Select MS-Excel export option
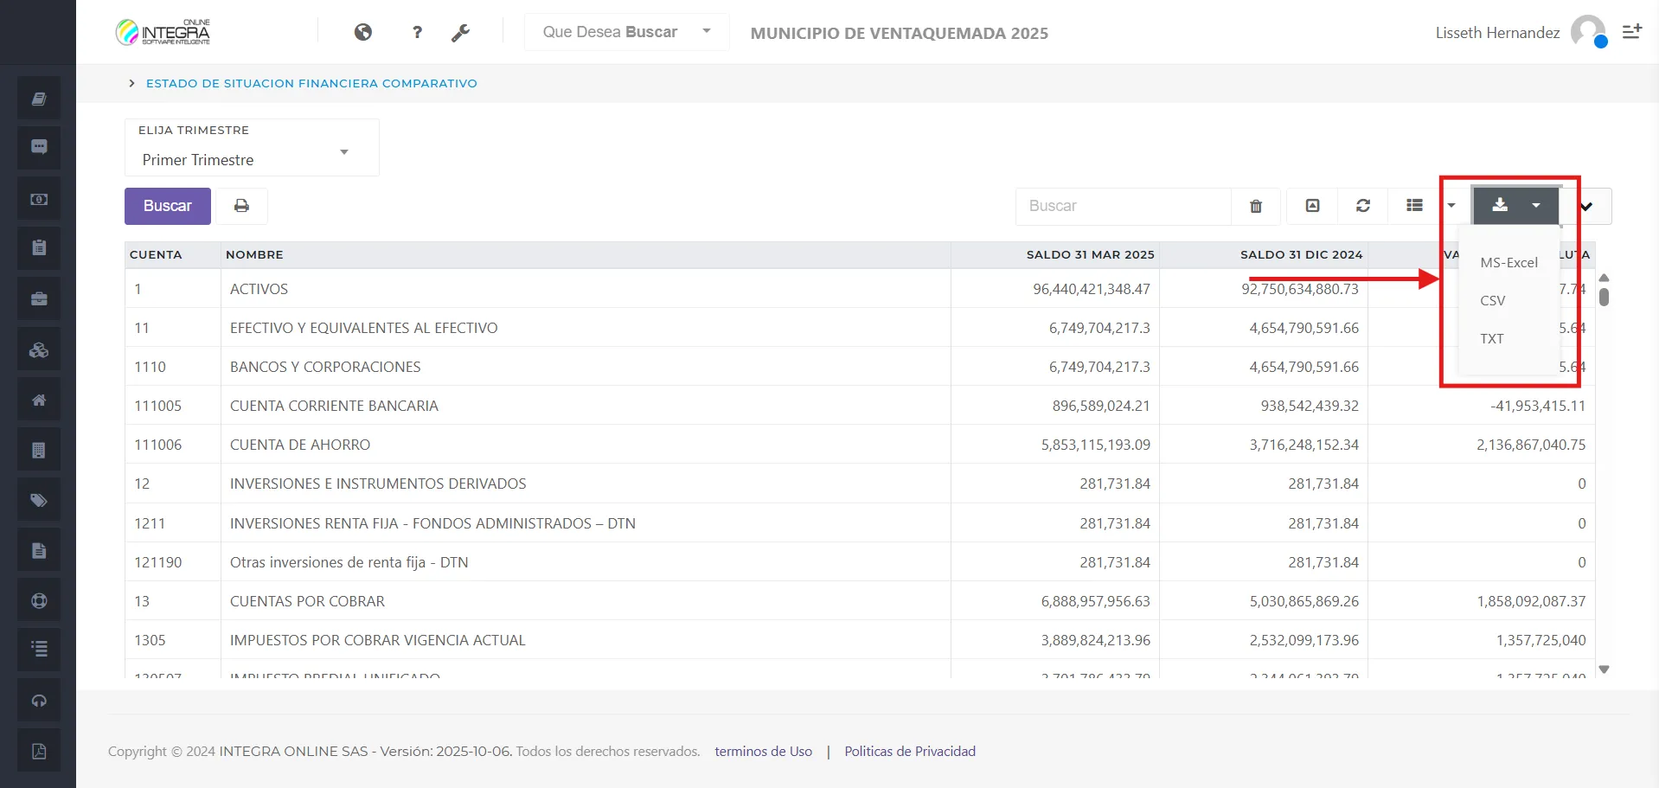The width and height of the screenshot is (1659, 788). (1508, 262)
